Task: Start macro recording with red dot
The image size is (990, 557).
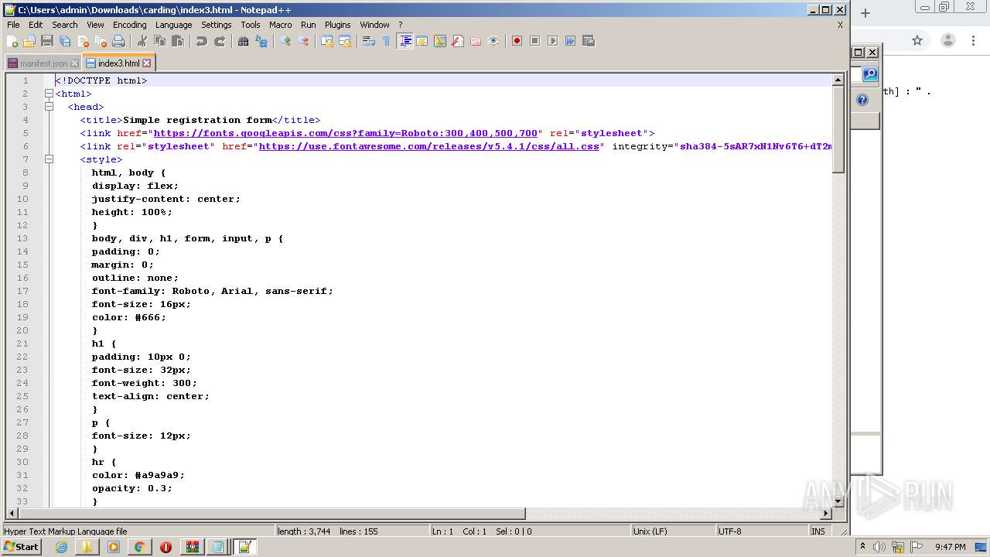Action: (x=517, y=41)
